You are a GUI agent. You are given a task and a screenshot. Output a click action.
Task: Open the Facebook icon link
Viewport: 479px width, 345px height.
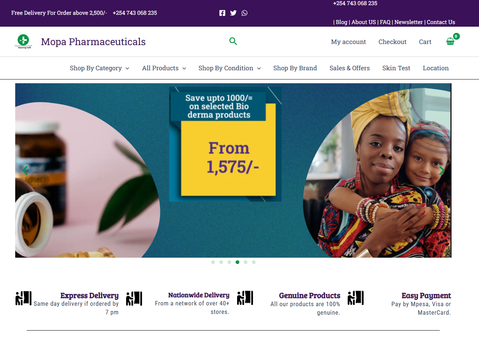click(x=222, y=13)
